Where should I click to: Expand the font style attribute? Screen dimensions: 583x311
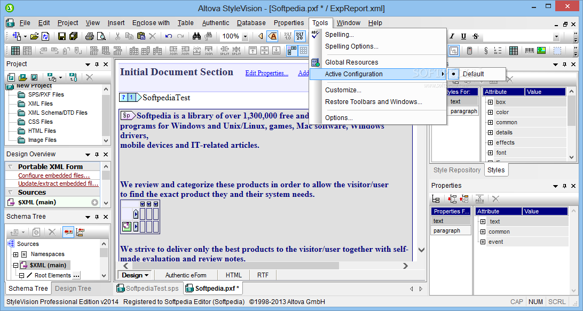490,153
